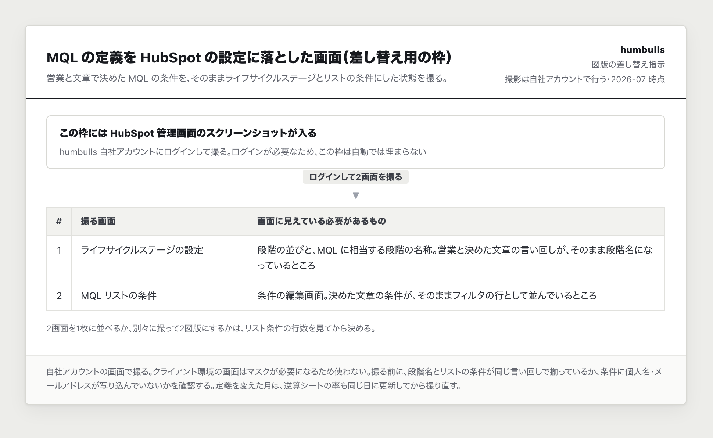
Task: Click the # column header
Action: click(x=59, y=221)
